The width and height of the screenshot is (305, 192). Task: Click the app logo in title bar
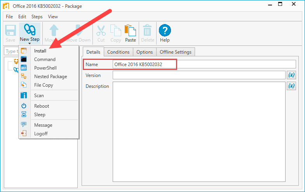(x=6, y=6)
